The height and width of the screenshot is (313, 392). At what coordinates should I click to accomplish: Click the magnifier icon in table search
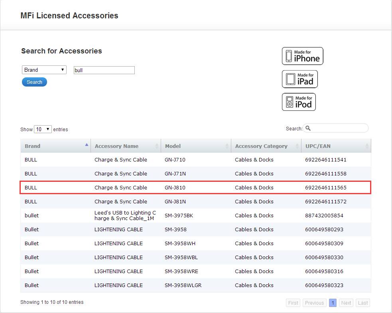coord(308,128)
